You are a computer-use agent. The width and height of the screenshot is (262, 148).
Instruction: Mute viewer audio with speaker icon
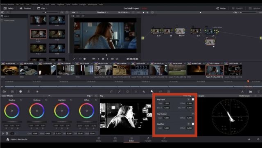pyautogui.click(x=85, y=59)
